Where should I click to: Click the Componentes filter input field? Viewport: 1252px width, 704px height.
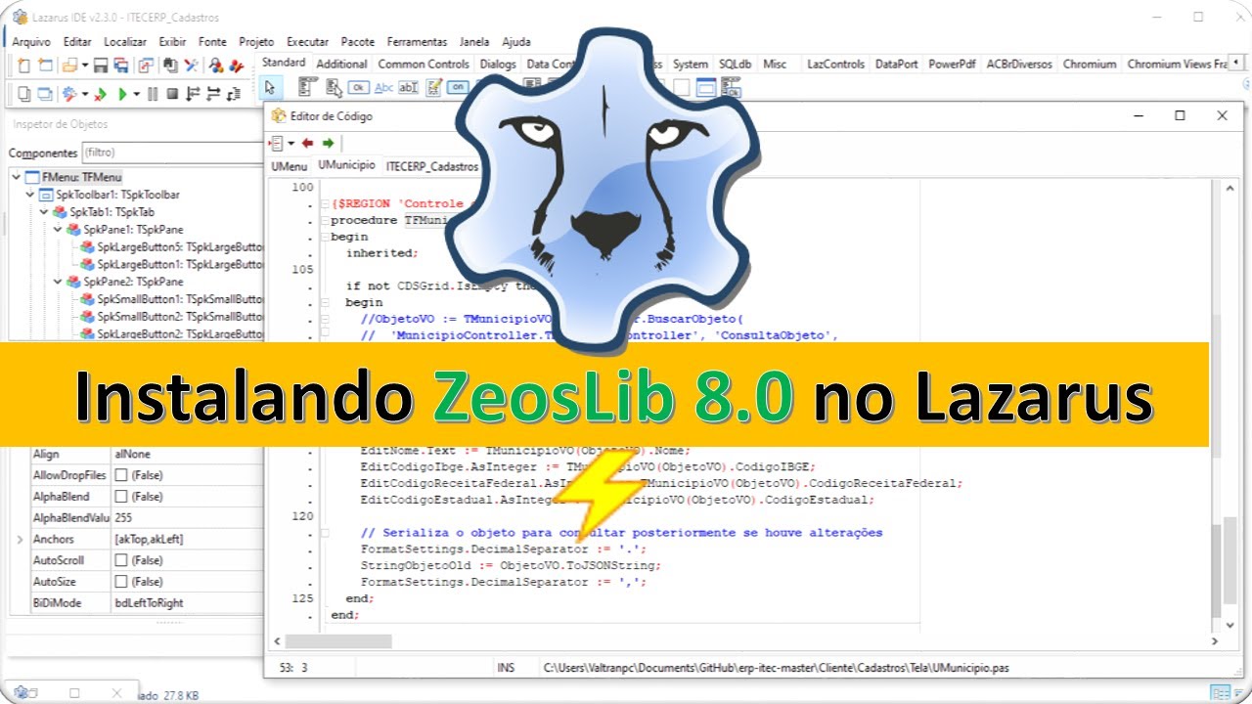coord(172,154)
